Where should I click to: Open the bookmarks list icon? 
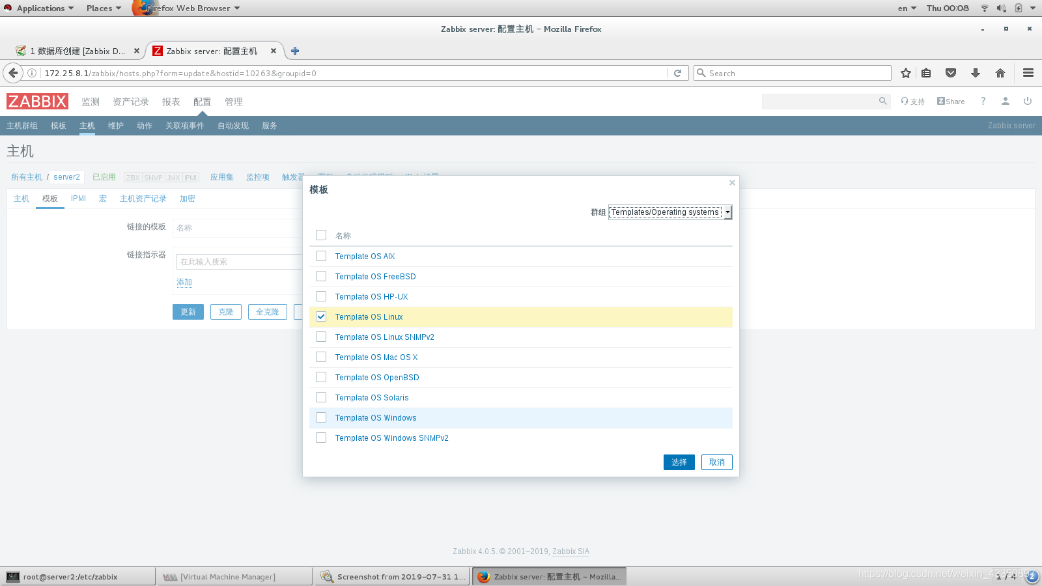(x=926, y=73)
